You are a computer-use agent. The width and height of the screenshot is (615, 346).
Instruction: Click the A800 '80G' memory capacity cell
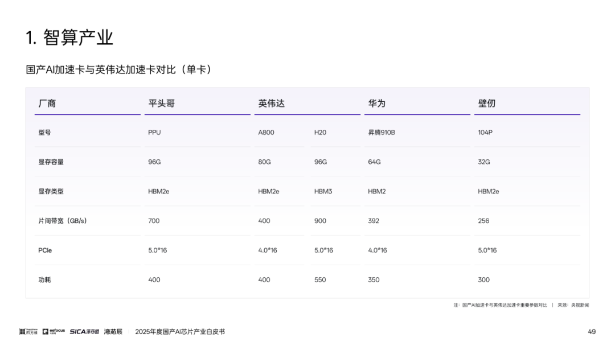[264, 162]
